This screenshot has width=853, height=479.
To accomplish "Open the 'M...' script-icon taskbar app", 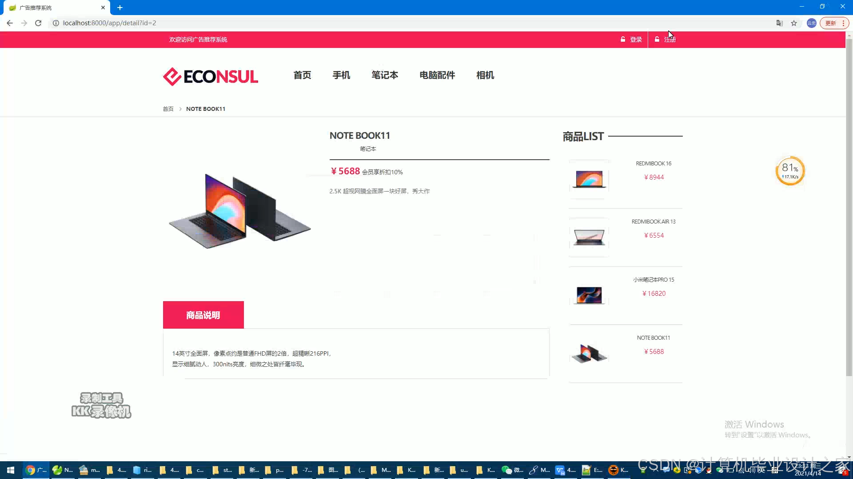I will coord(539,470).
